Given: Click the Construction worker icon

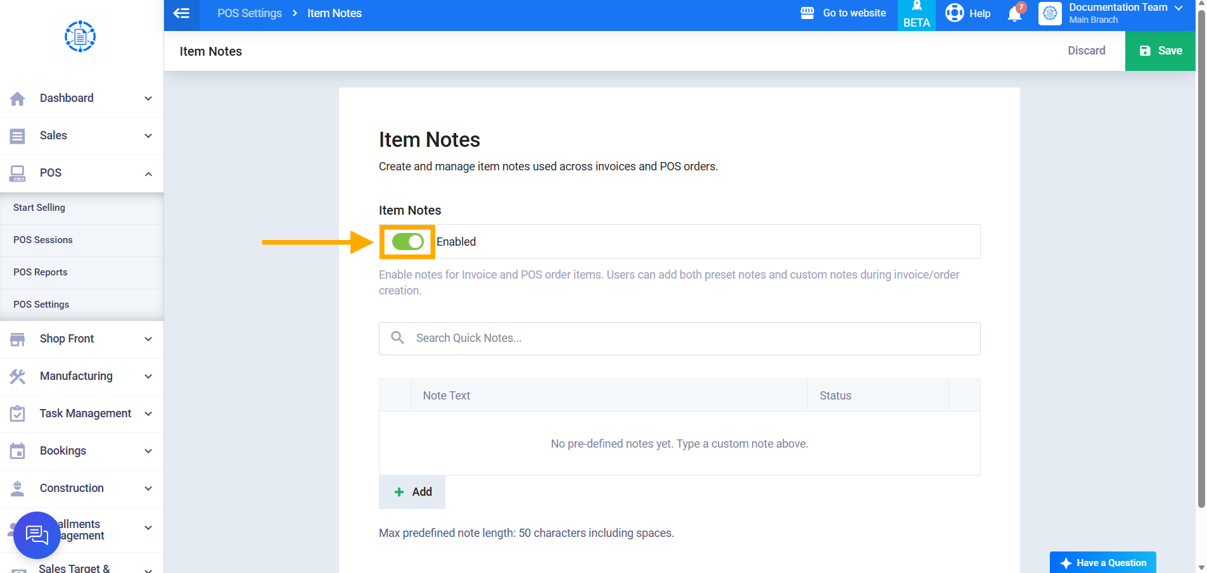Looking at the screenshot, I should click(x=18, y=489).
